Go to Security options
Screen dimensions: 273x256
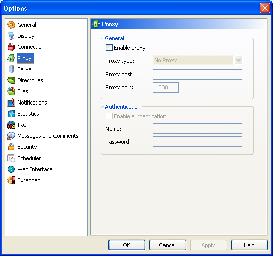27,147
